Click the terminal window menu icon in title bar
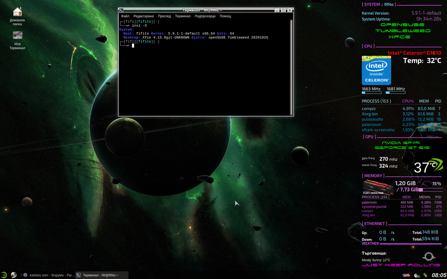The width and height of the screenshot is (447, 279). [x=121, y=10]
